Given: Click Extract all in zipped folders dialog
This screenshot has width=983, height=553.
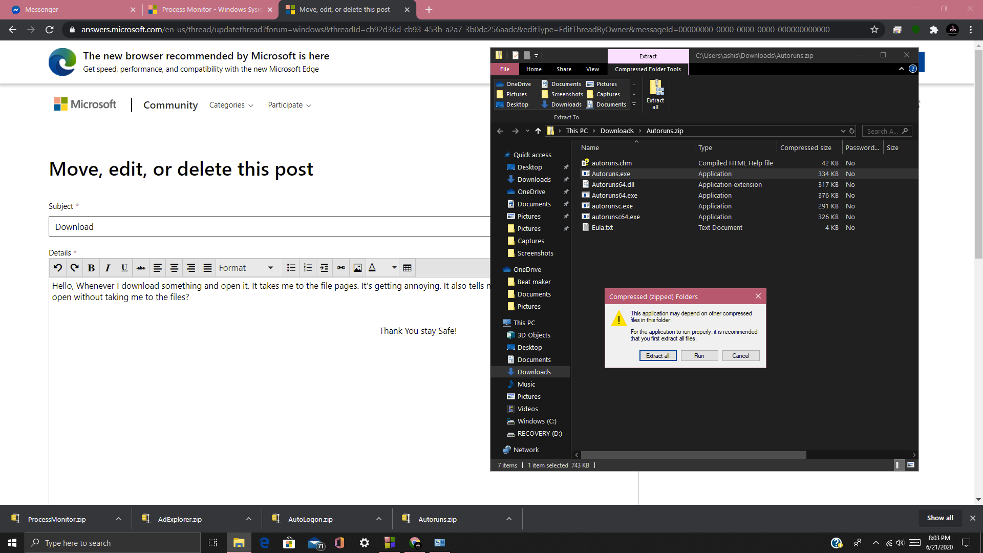Looking at the screenshot, I should (x=658, y=356).
